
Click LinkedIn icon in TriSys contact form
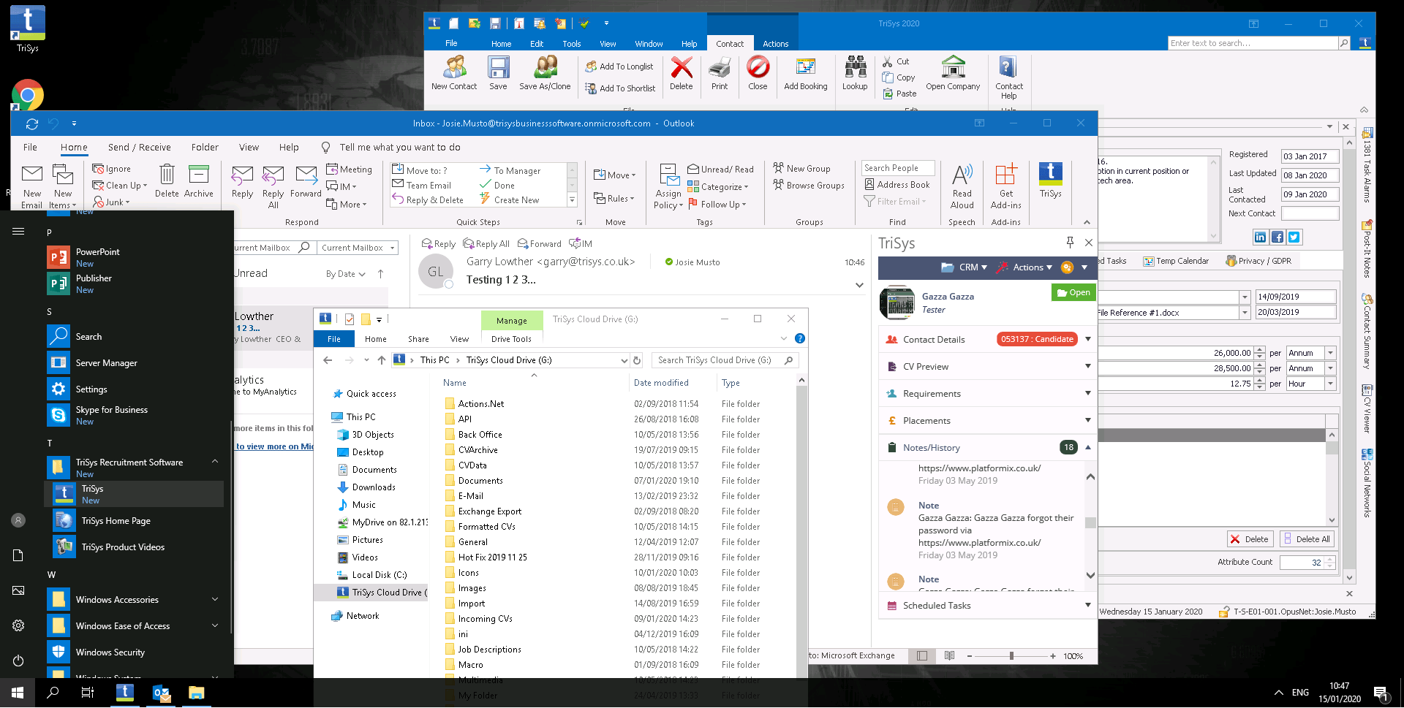pyautogui.click(x=1260, y=237)
